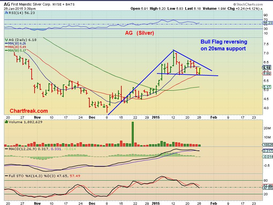Click the MA(50) 5.17 legend entry
The width and height of the screenshot is (273, 205).
click(x=15, y=50)
